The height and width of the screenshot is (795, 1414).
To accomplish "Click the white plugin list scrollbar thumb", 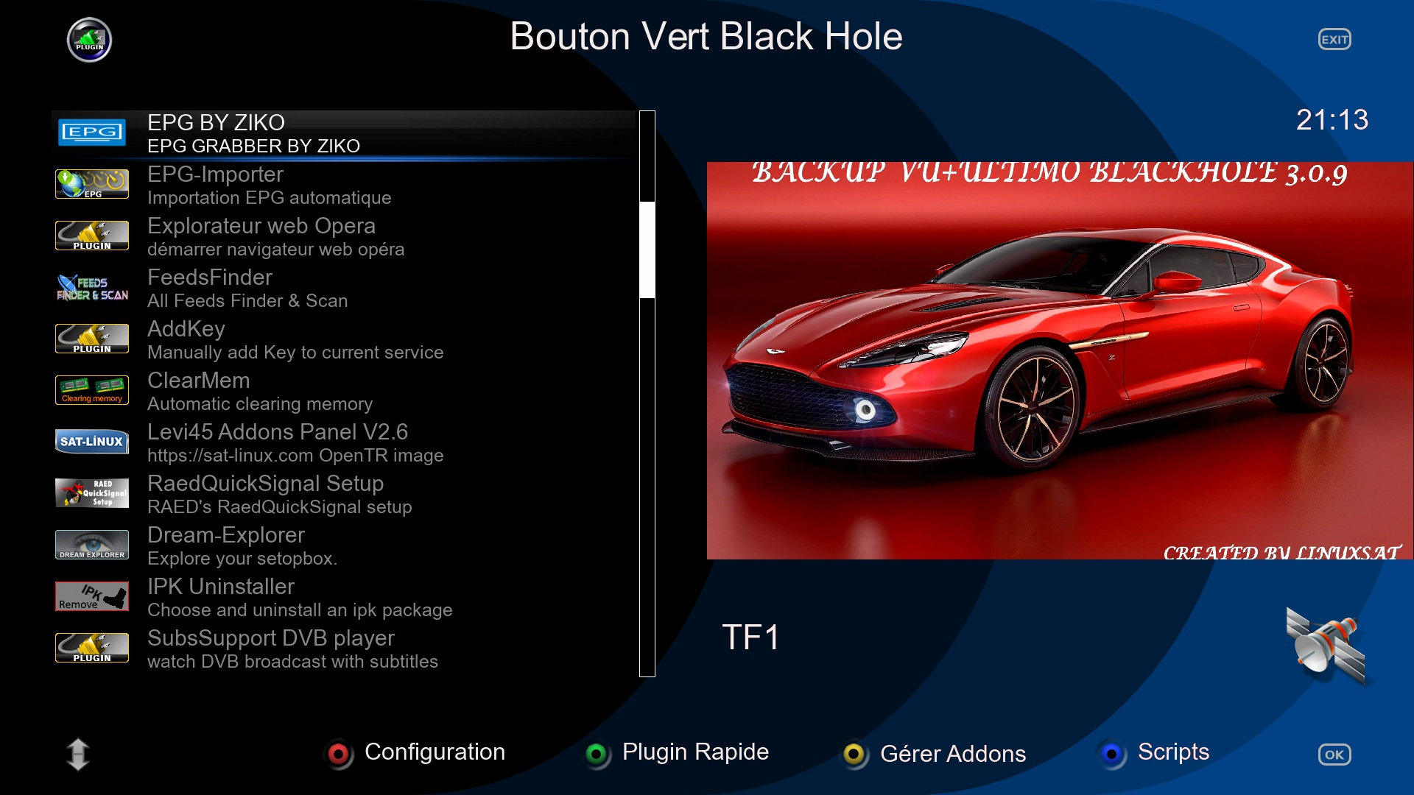I will [x=647, y=250].
